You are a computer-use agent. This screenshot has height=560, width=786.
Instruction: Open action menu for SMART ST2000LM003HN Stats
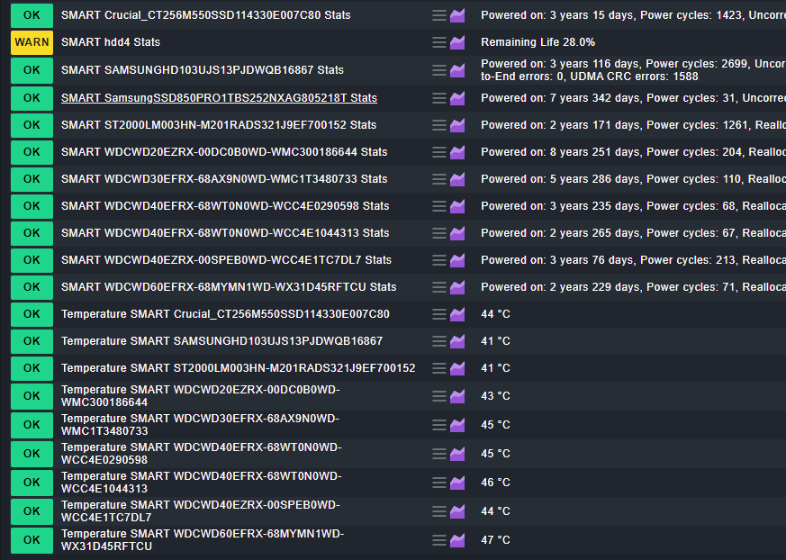[x=439, y=125]
